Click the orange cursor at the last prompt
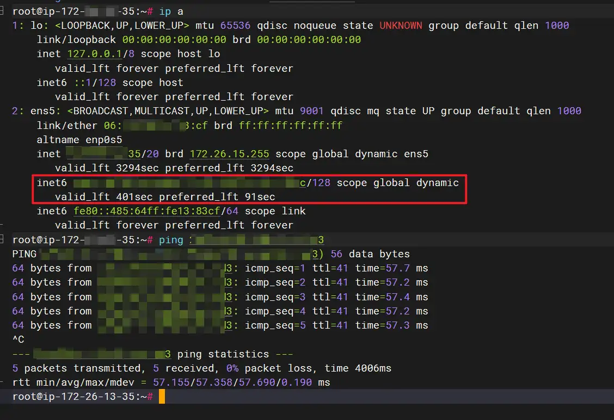 tap(162, 396)
